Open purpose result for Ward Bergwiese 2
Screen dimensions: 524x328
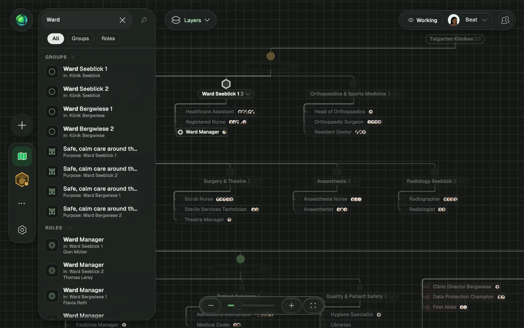[97, 212]
